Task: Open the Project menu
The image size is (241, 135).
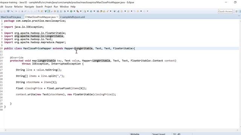Action: click(48, 7)
